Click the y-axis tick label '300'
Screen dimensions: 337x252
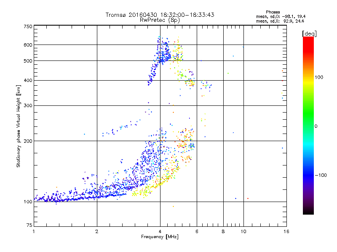coord(28,106)
